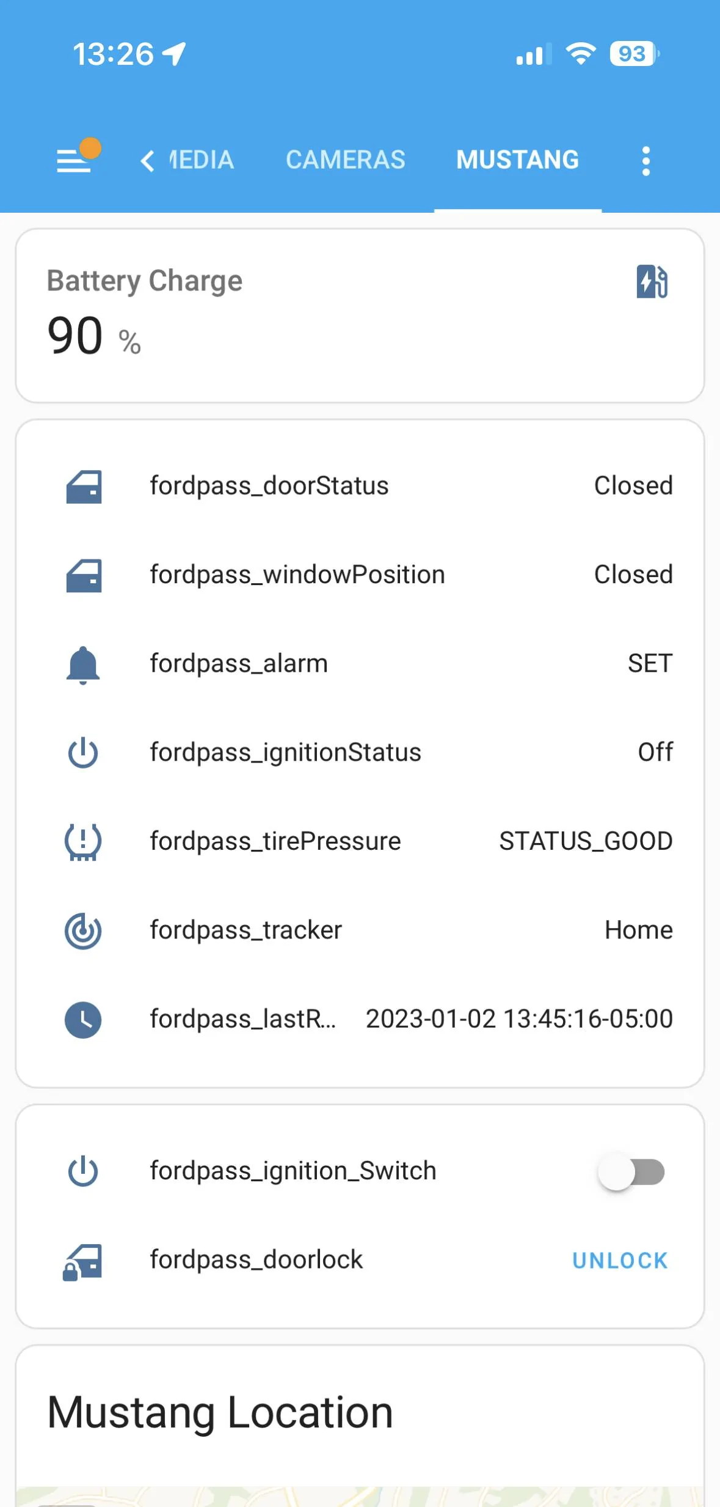Select the MUSTANG tab

[518, 160]
